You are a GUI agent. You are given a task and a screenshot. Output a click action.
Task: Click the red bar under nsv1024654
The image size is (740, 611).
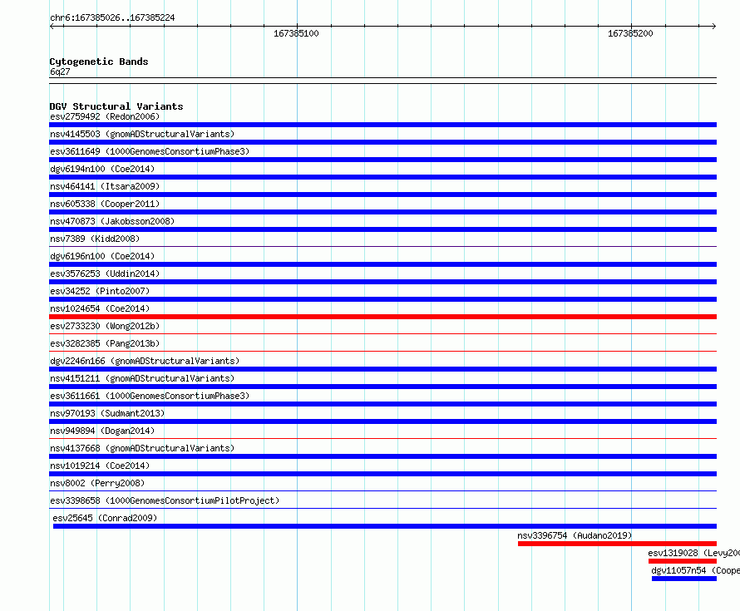[382, 317]
